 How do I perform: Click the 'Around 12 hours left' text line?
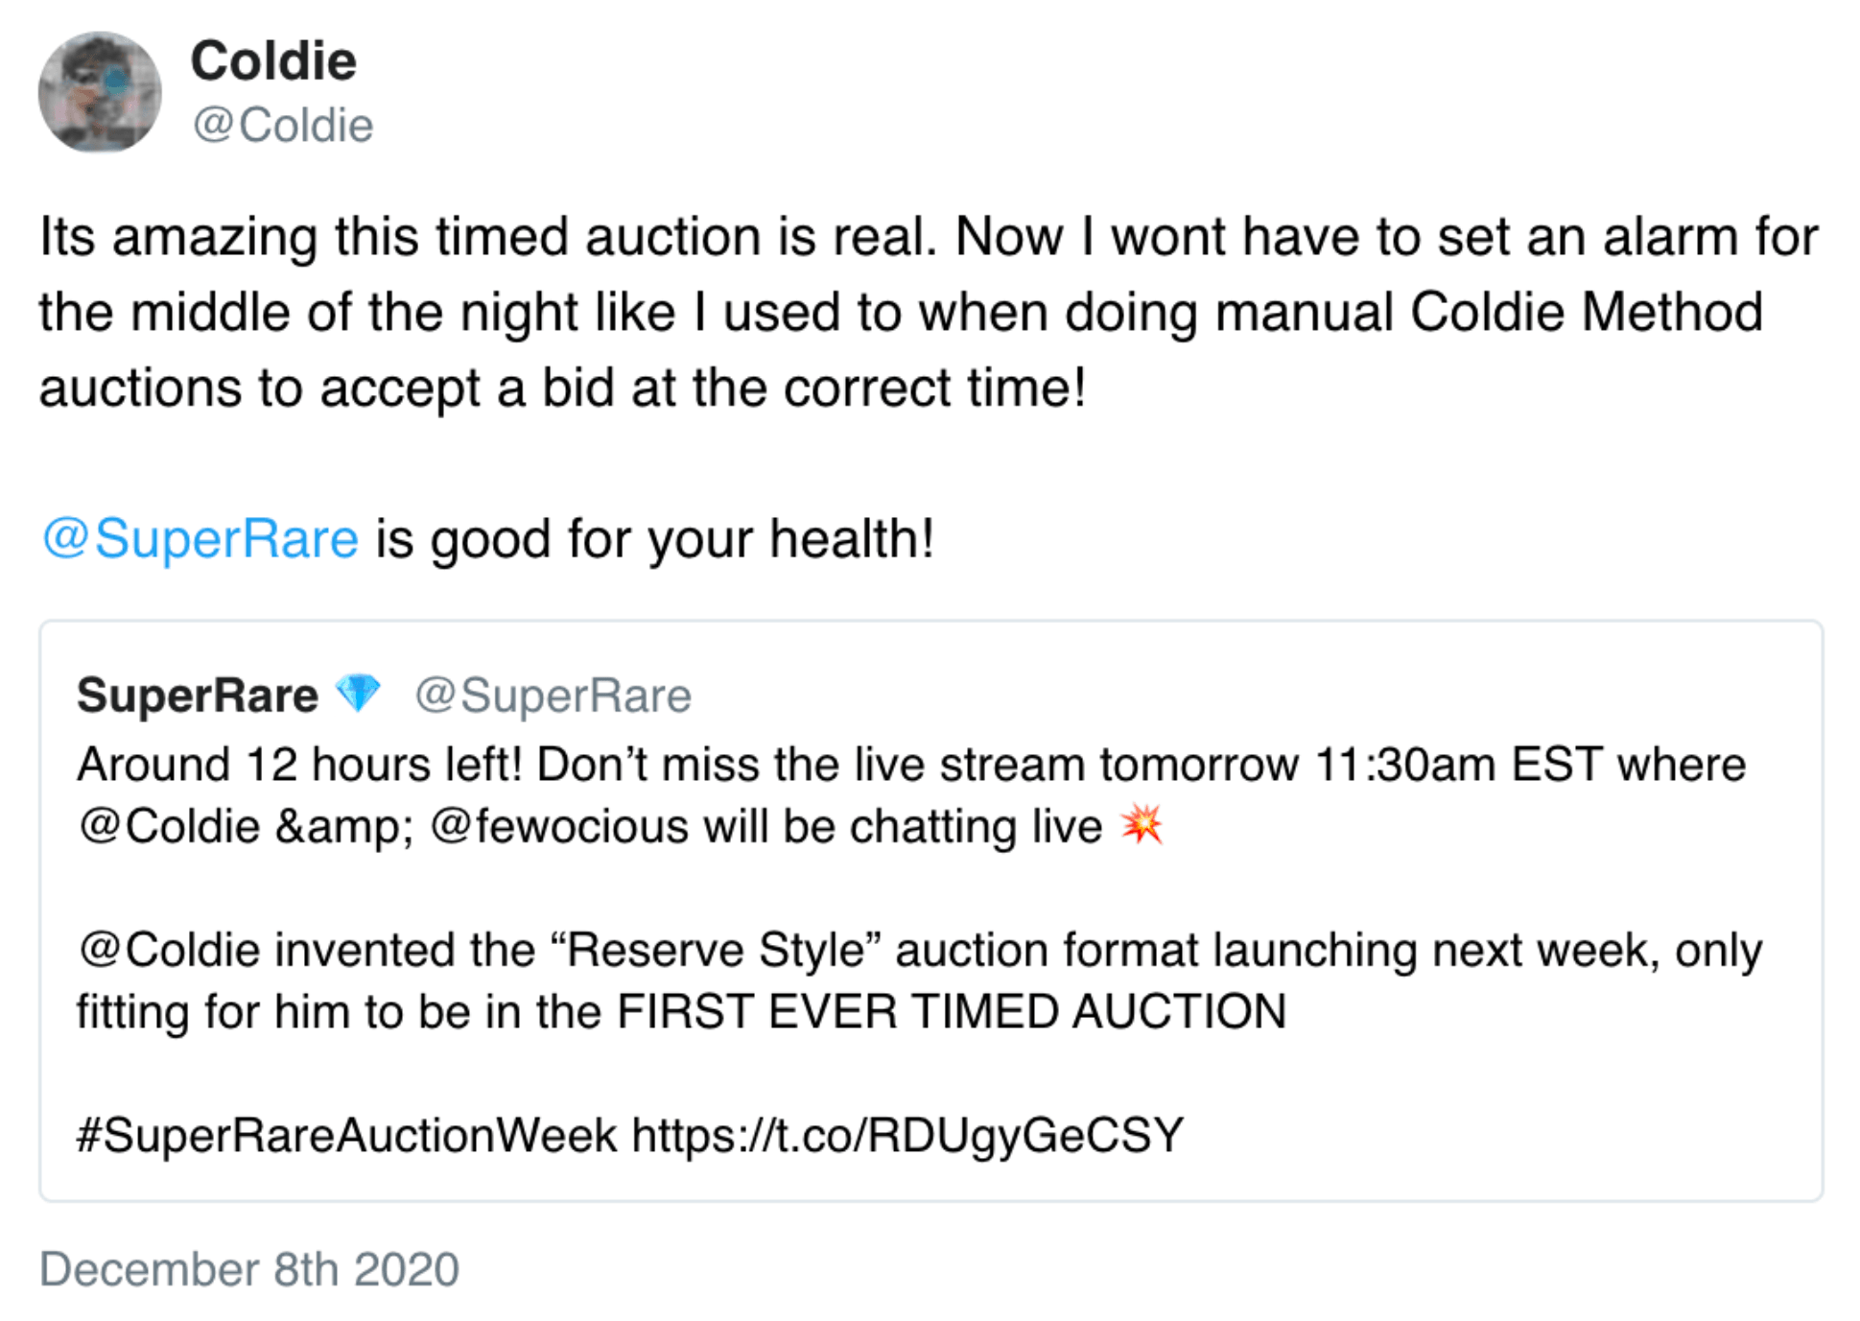pos(911,765)
